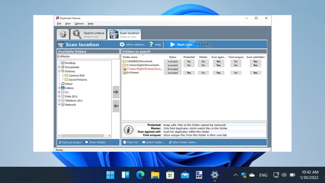This screenshot has height=183, width=325.
Task: Add folder with the right arrow button
Action: coord(116,92)
